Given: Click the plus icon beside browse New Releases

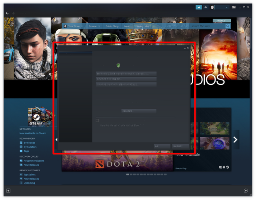Looking at the screenshot, I should pos(21,179).
